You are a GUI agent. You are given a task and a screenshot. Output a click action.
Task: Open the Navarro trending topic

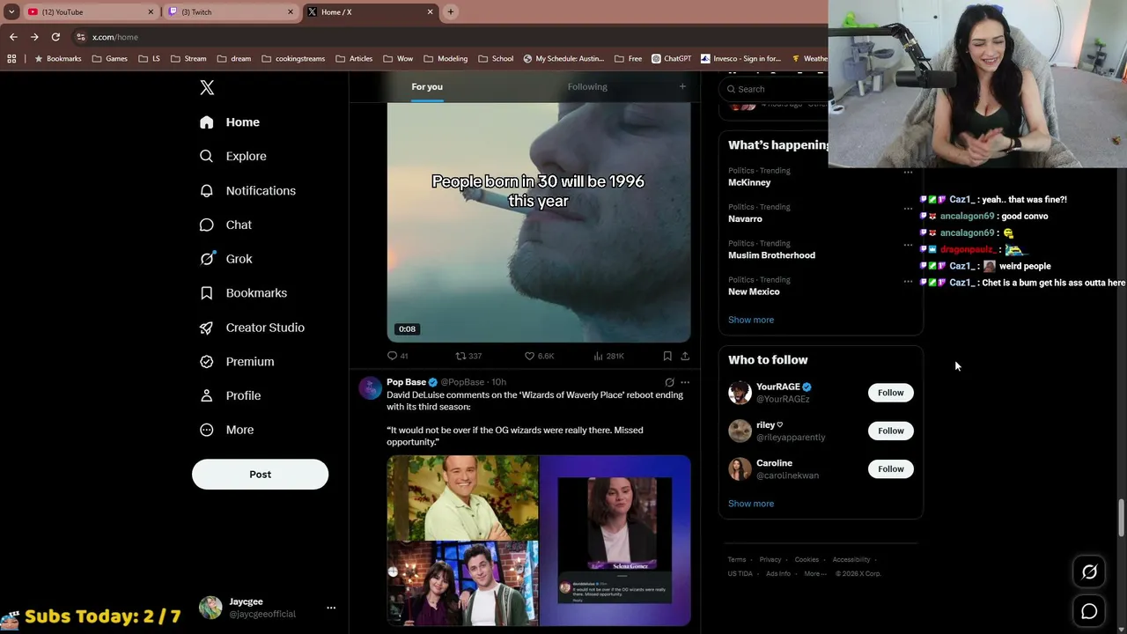point(745,218)
